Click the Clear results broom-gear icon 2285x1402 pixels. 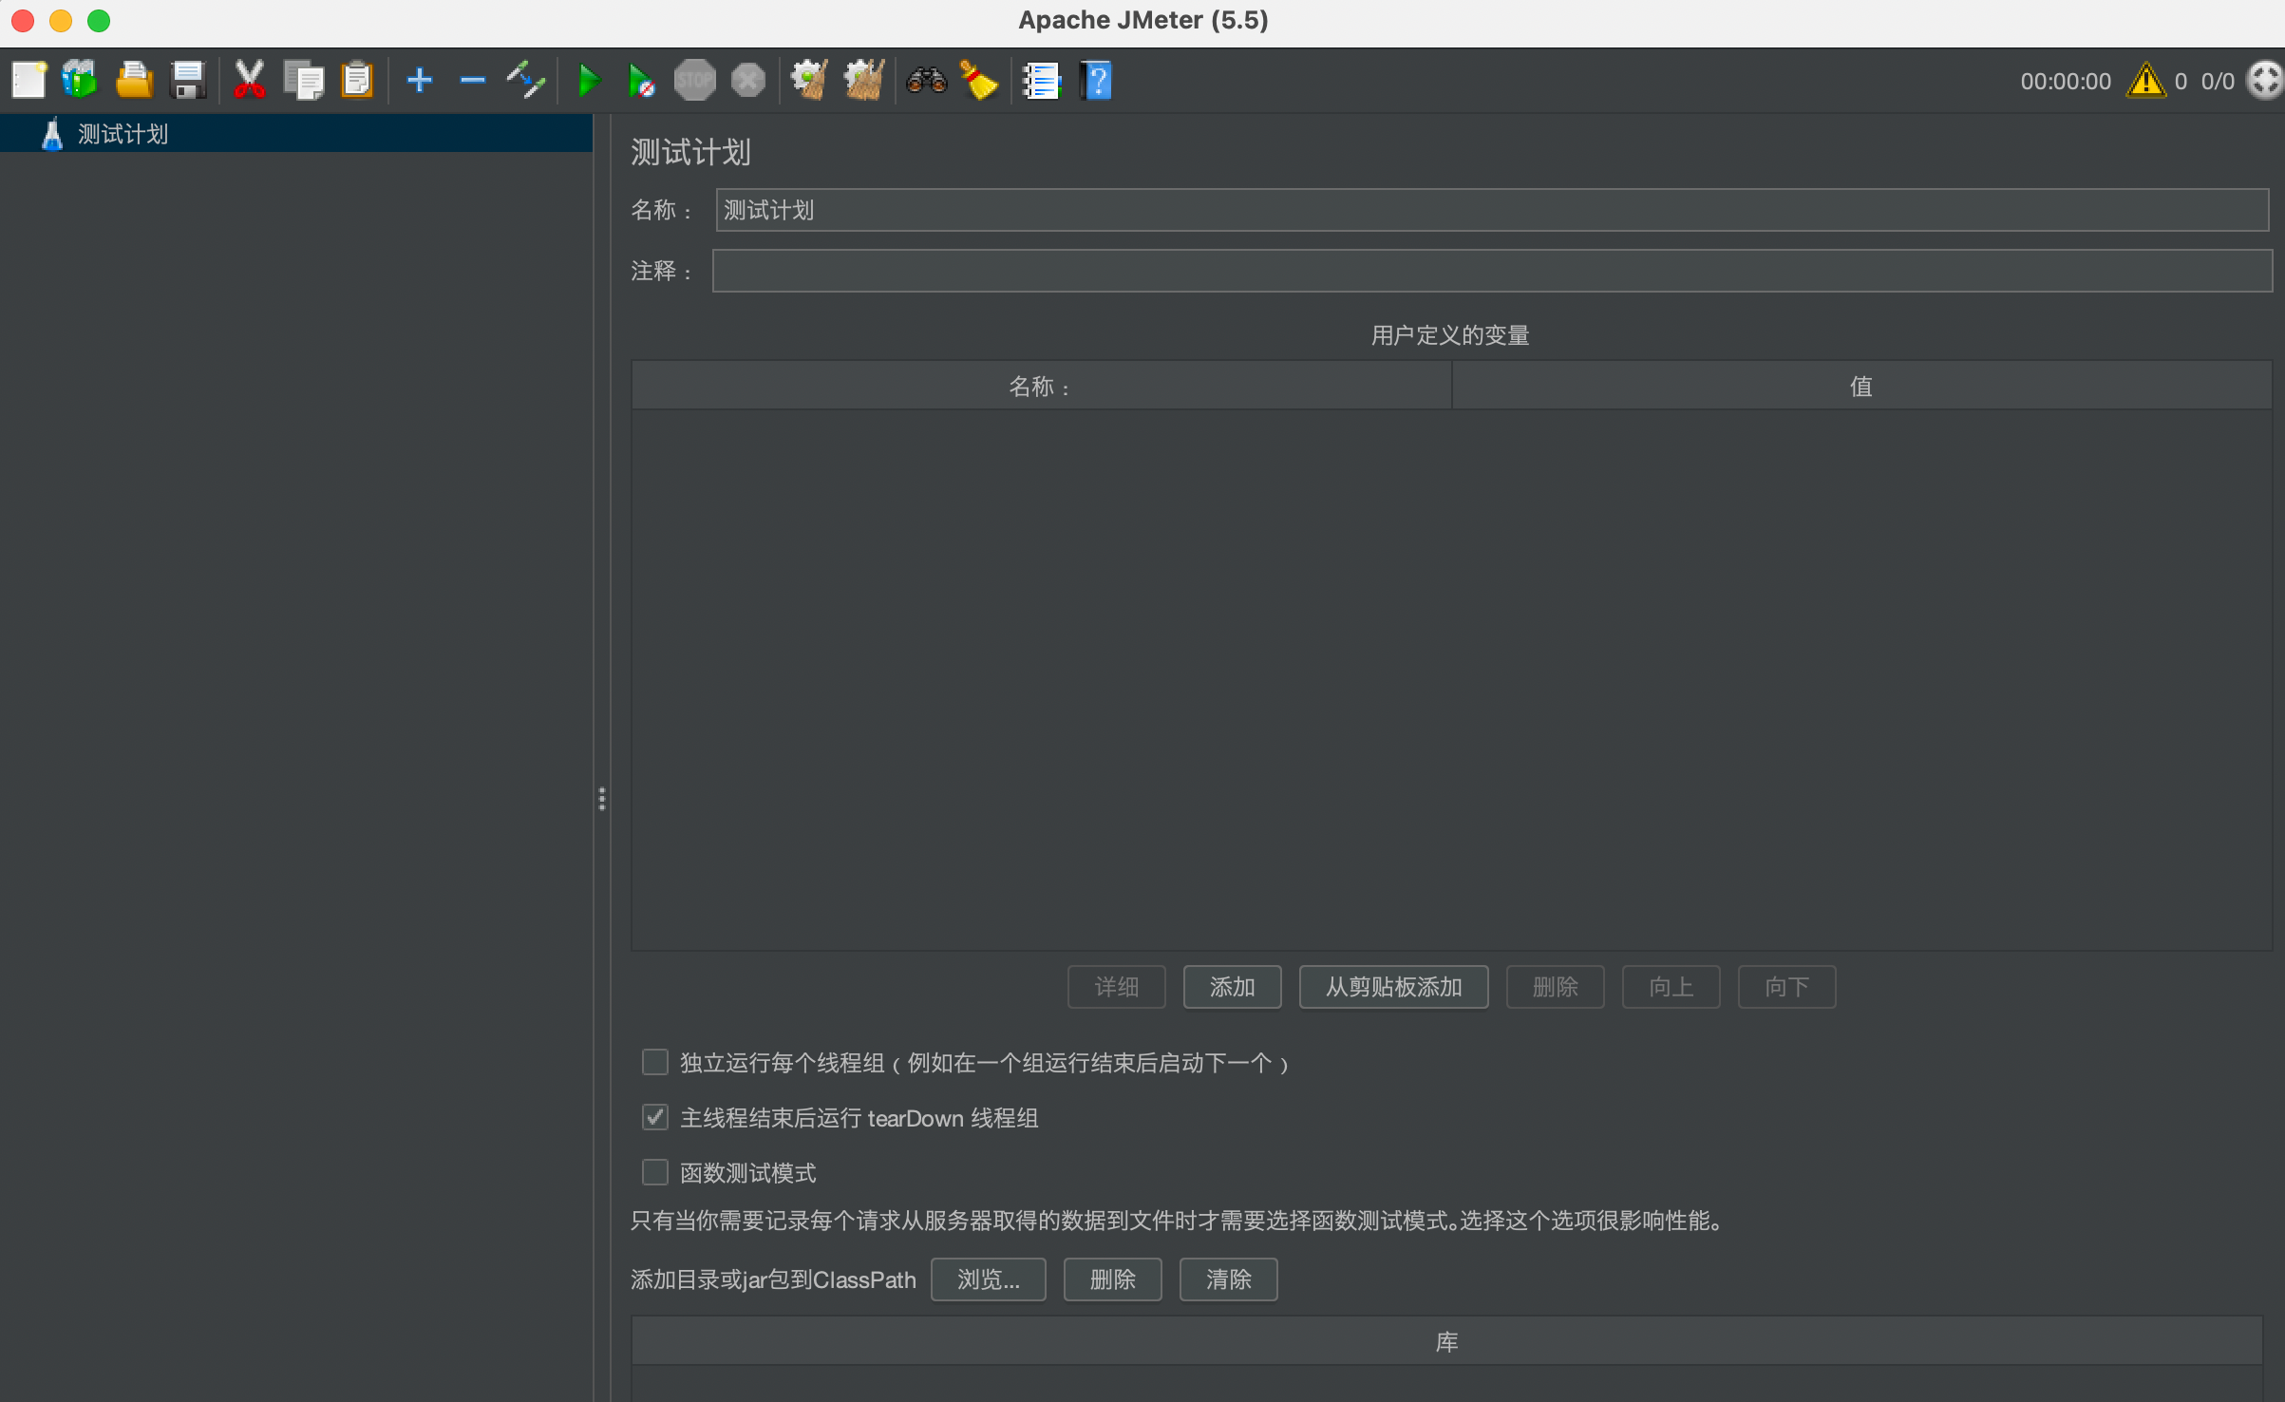809,81
